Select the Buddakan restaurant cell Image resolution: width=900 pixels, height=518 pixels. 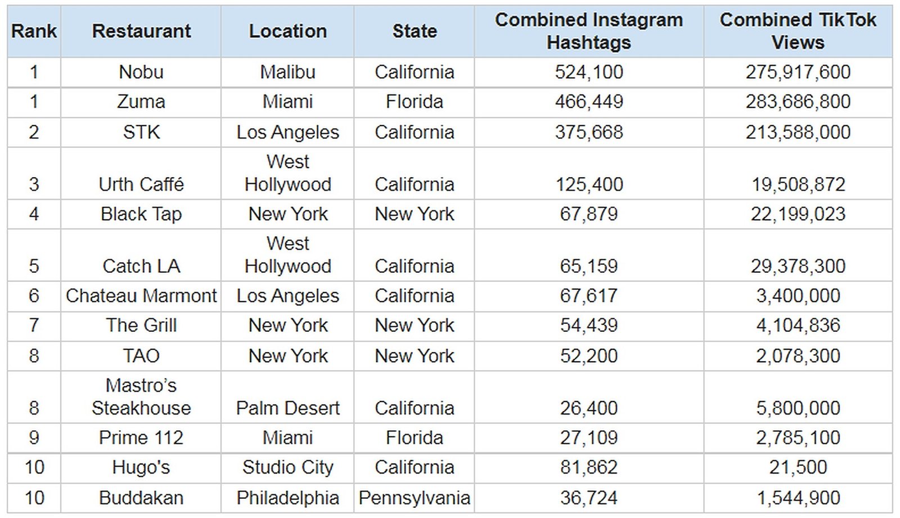click(141, 498)
